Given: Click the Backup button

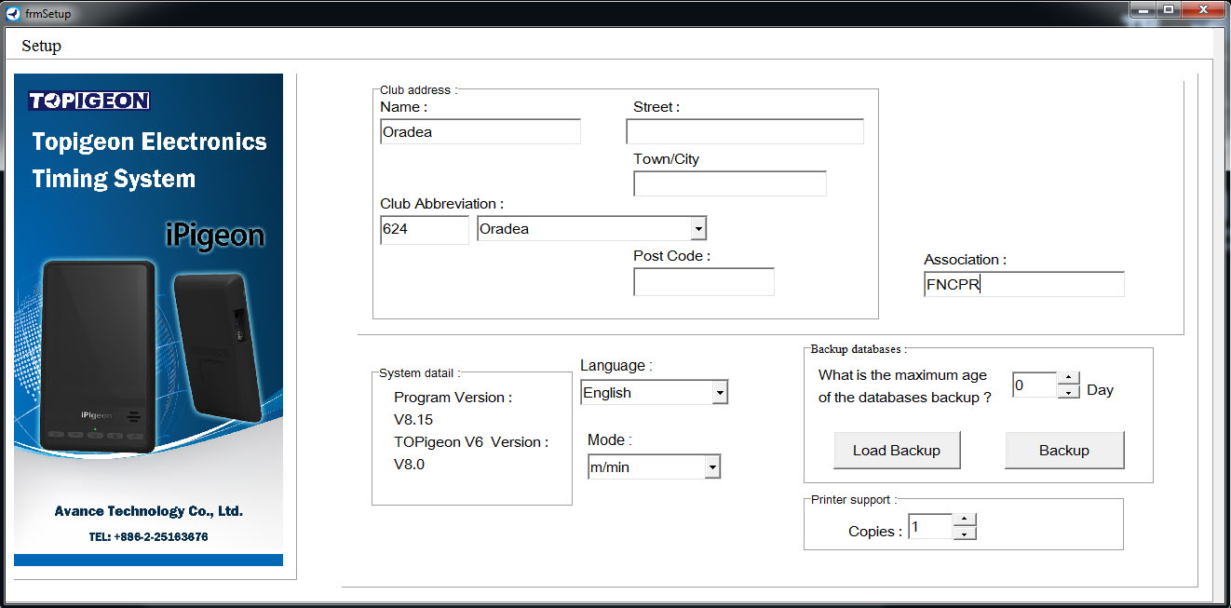Looking at the screenshot, I should coord(1063,451).
